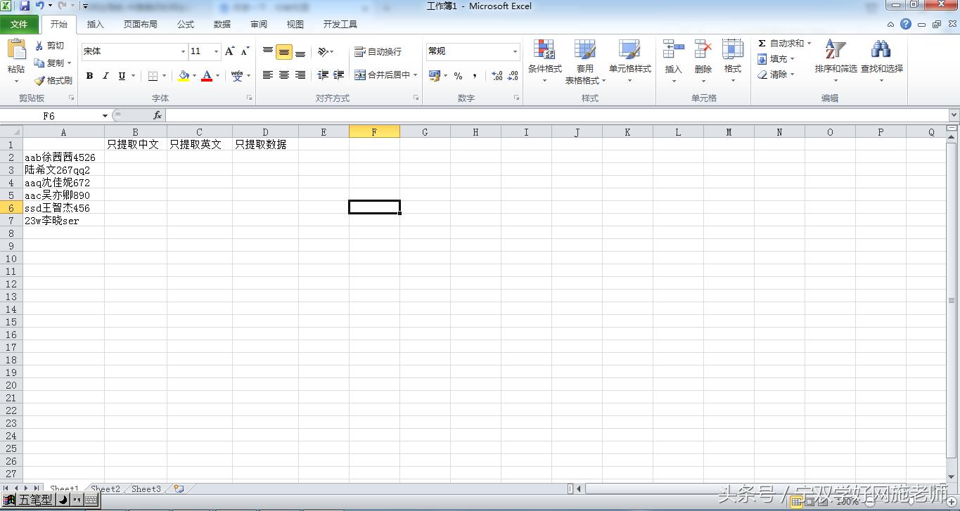The width and height of the screenshot is (960, 511).
Task: Toggle right text alignment
Action: 300,75
